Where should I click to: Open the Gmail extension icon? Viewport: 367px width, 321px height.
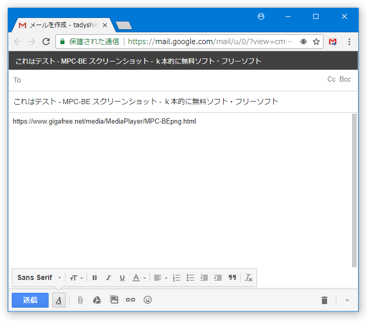click(333, 42)
